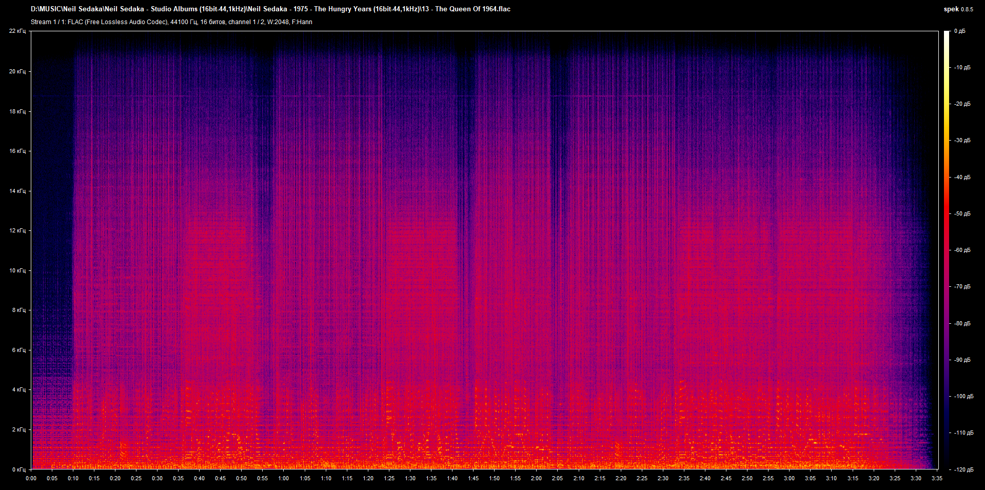Click the 1:45 time axis label
This screenshot has height=490, width=985.
tap(474, 478)
